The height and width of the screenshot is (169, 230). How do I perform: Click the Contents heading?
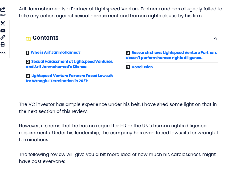pos(45,38)
